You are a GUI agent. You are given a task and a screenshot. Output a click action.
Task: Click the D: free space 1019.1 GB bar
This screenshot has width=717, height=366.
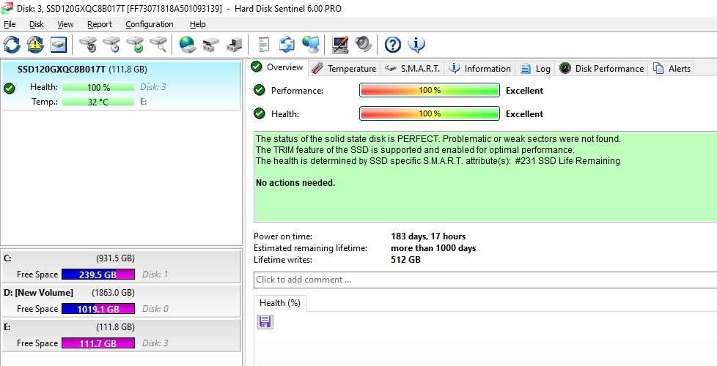(98, 309)
